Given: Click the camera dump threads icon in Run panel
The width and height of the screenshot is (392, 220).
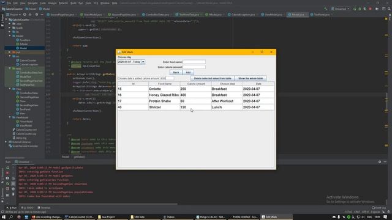Looking at the screenshot, I should (x=7, y=178).
